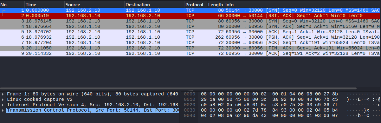This screenshot has width=381, height=123.
Task: Click the Info column header
Action: (x=302, y=5)
